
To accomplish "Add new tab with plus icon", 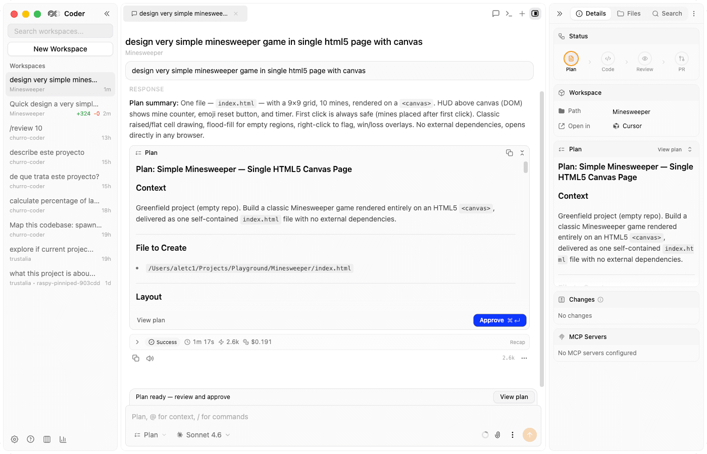I will click(522, 14).
